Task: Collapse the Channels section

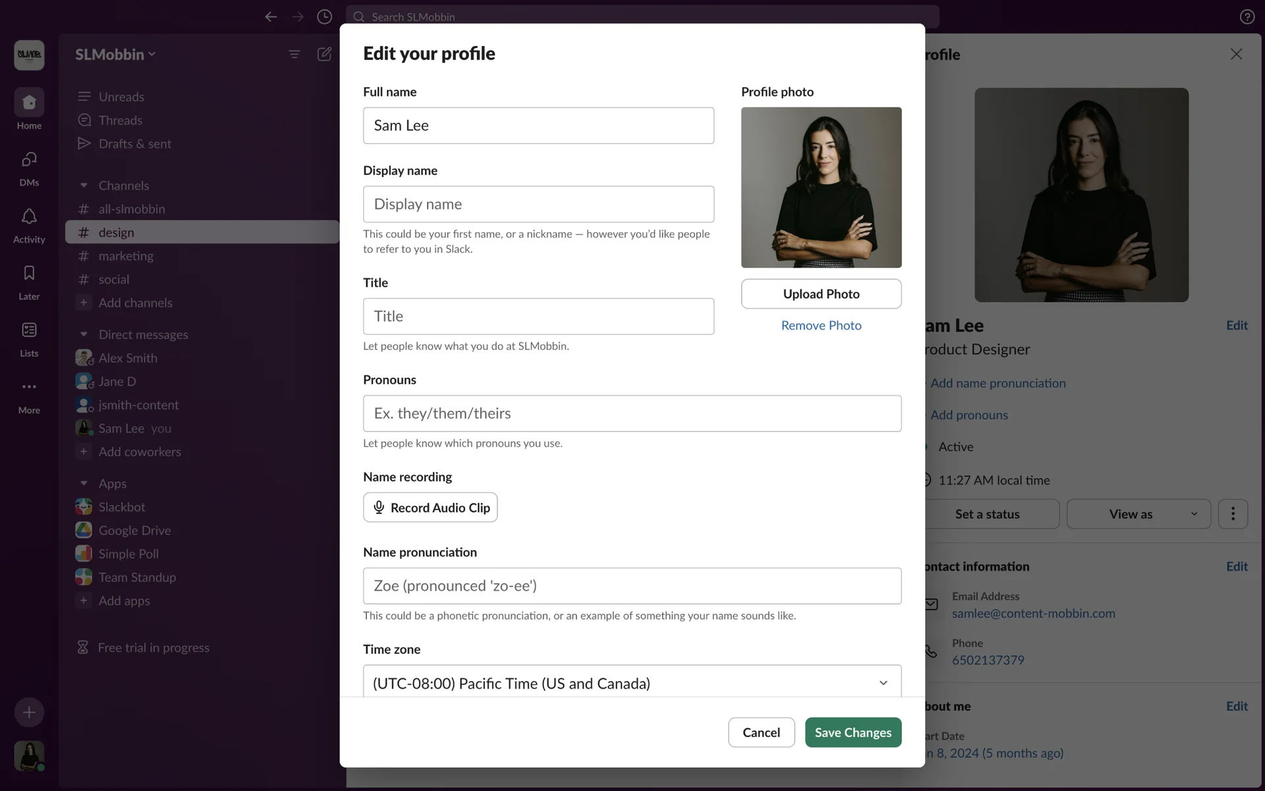Action: coord(84,186)
